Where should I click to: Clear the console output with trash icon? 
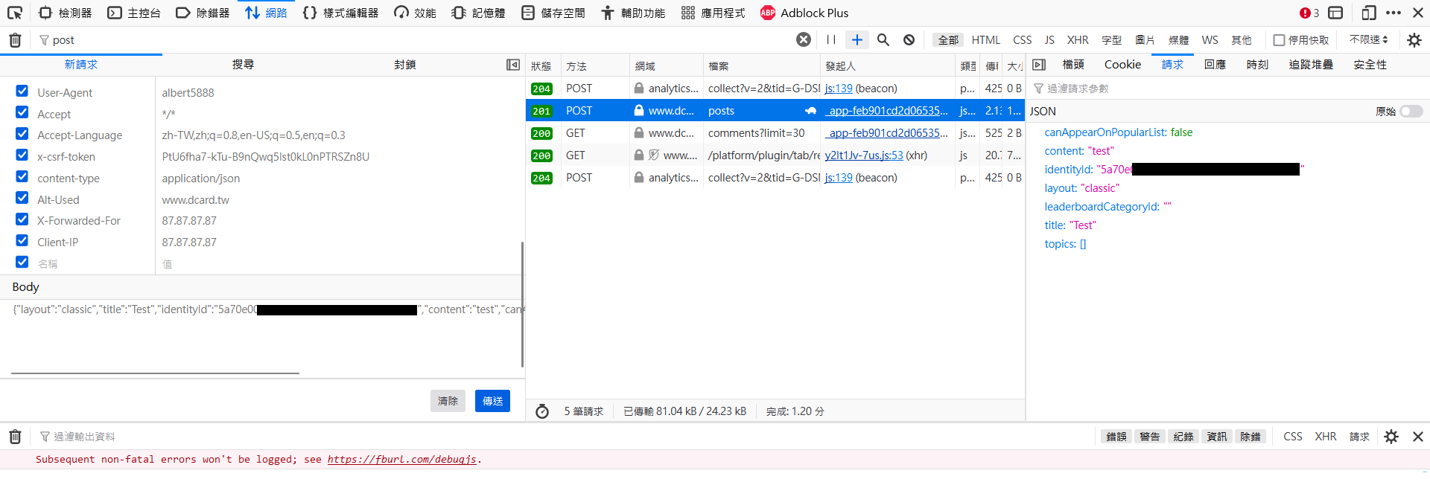coord(15,437)
